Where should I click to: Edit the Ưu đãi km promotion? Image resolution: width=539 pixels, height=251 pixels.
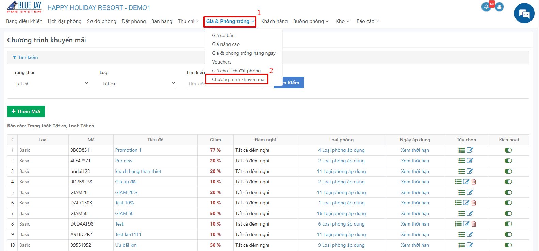tap(470, 245)
